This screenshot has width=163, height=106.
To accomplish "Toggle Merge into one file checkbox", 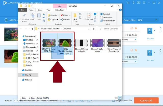I will coord(114,101).
